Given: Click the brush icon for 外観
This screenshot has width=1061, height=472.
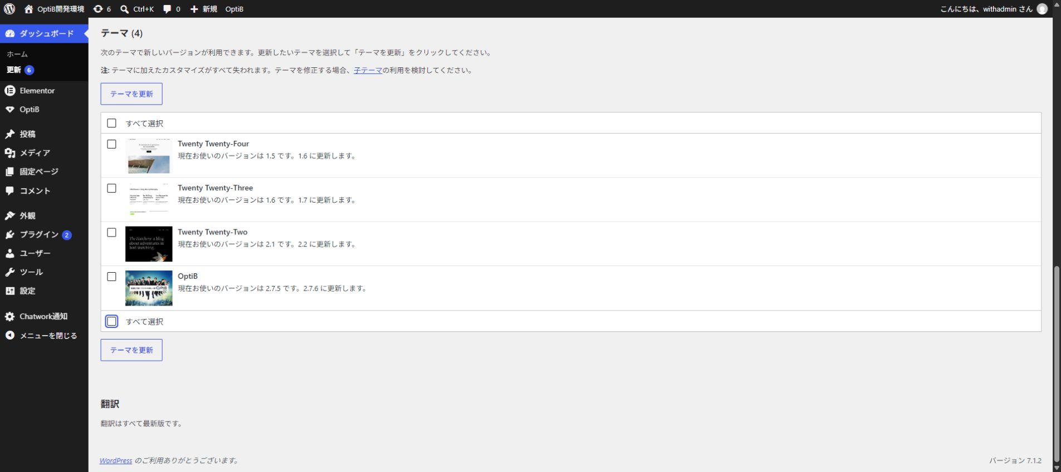Looking at the screenshot, I should [x=9, y=216].
